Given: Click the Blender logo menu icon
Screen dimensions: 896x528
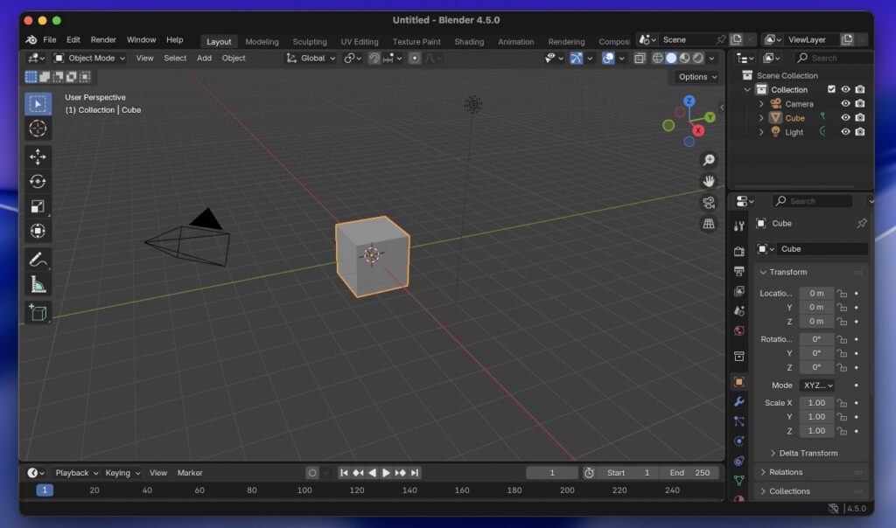Looking at the screenshot, I should coord(31,40).
